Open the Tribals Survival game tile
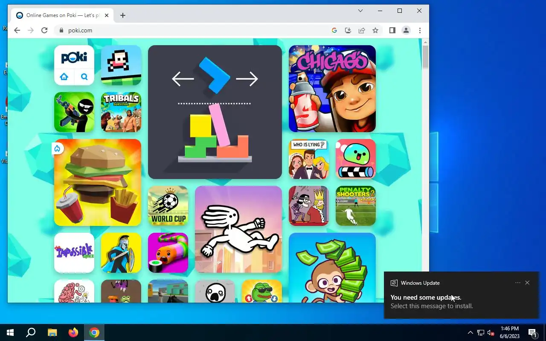 coord(121,112)
